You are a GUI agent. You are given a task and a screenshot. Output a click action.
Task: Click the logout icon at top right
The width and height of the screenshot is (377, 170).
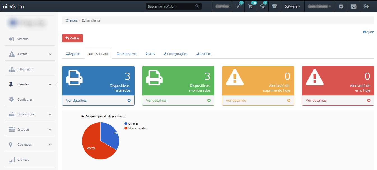(x=366, y=6)
